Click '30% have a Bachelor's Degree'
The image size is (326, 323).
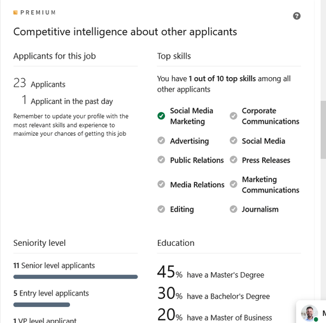213,294
